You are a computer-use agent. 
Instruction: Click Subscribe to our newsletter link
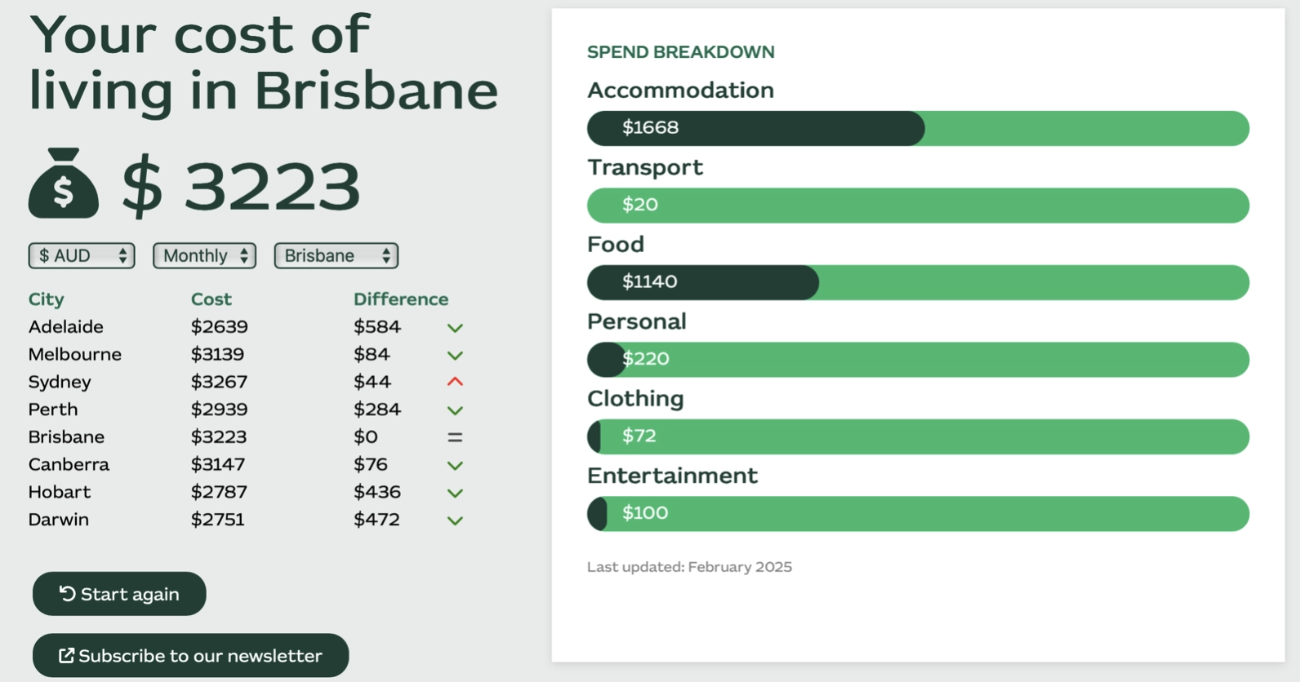click(190, 656)
